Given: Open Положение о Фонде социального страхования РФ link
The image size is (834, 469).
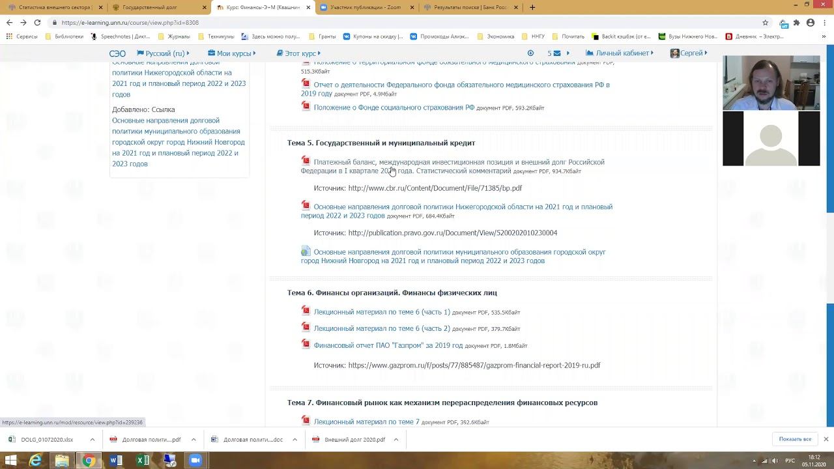Looking at the screenshot, I should click(394, 107).
